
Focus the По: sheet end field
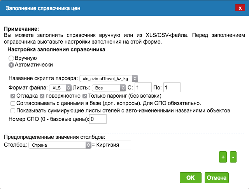tap(172, 87)
